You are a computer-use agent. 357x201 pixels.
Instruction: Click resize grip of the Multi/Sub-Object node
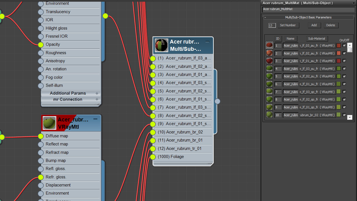click(210, 164)
